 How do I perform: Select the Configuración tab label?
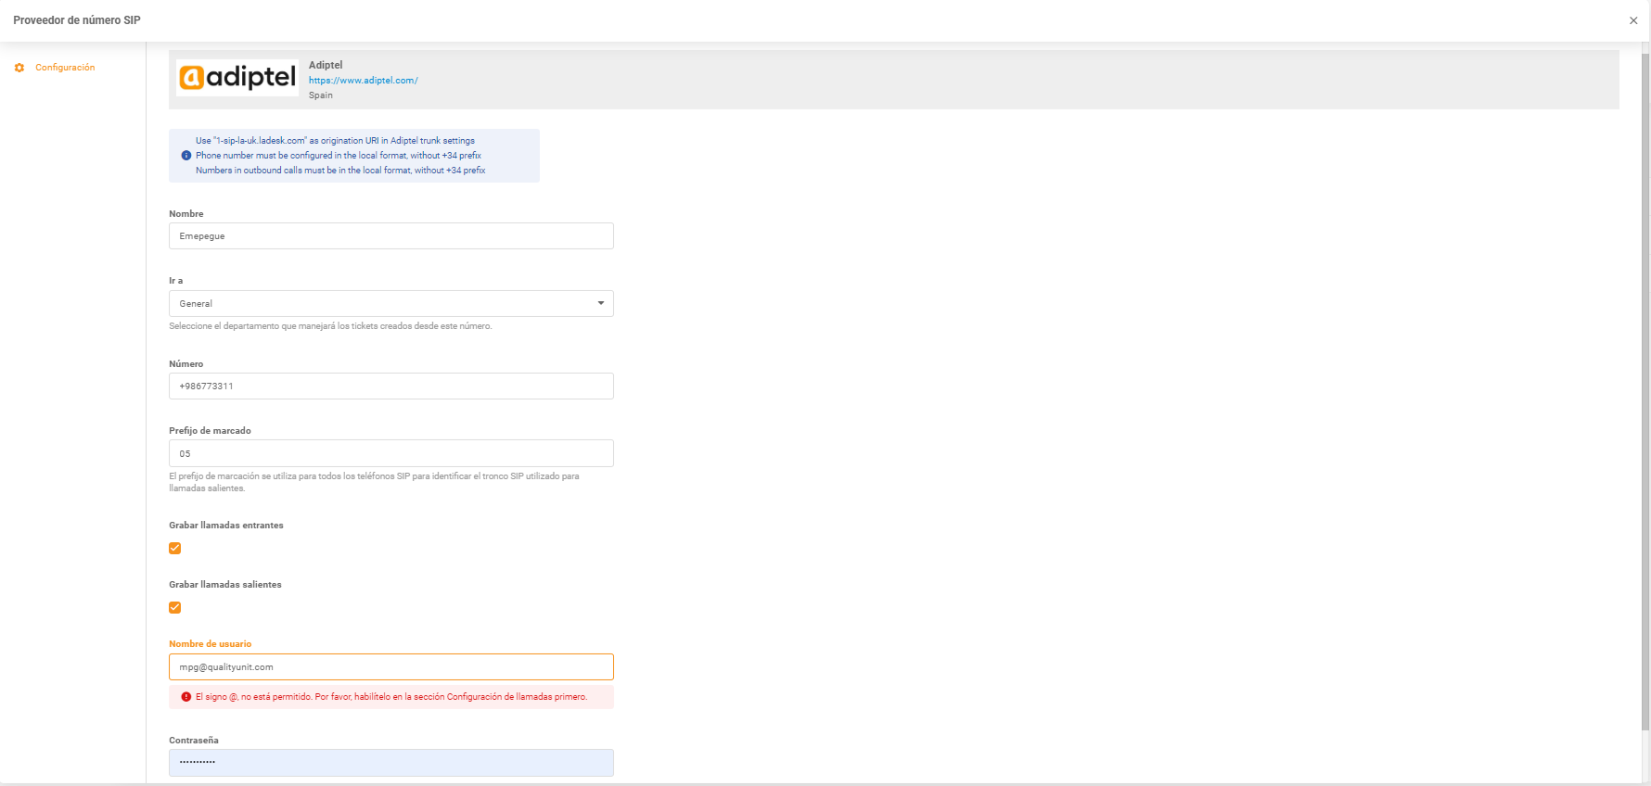[65, 68]
